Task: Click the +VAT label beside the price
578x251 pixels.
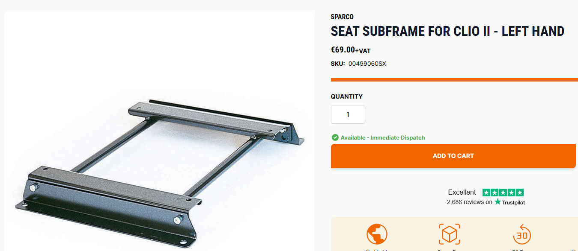Action: pyautogui.click(x=363, y=51)
